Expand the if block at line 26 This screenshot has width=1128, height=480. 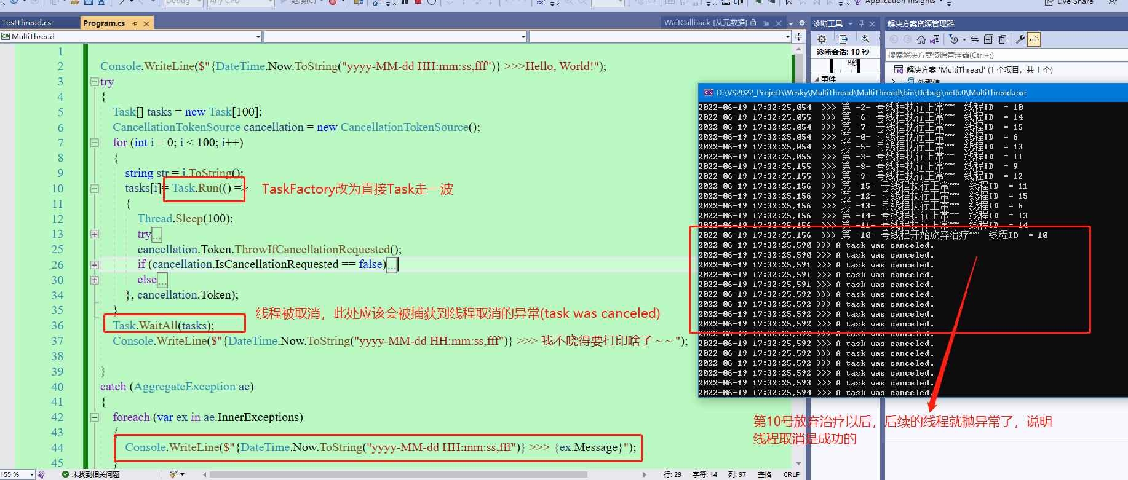click(x=95, y=265)
